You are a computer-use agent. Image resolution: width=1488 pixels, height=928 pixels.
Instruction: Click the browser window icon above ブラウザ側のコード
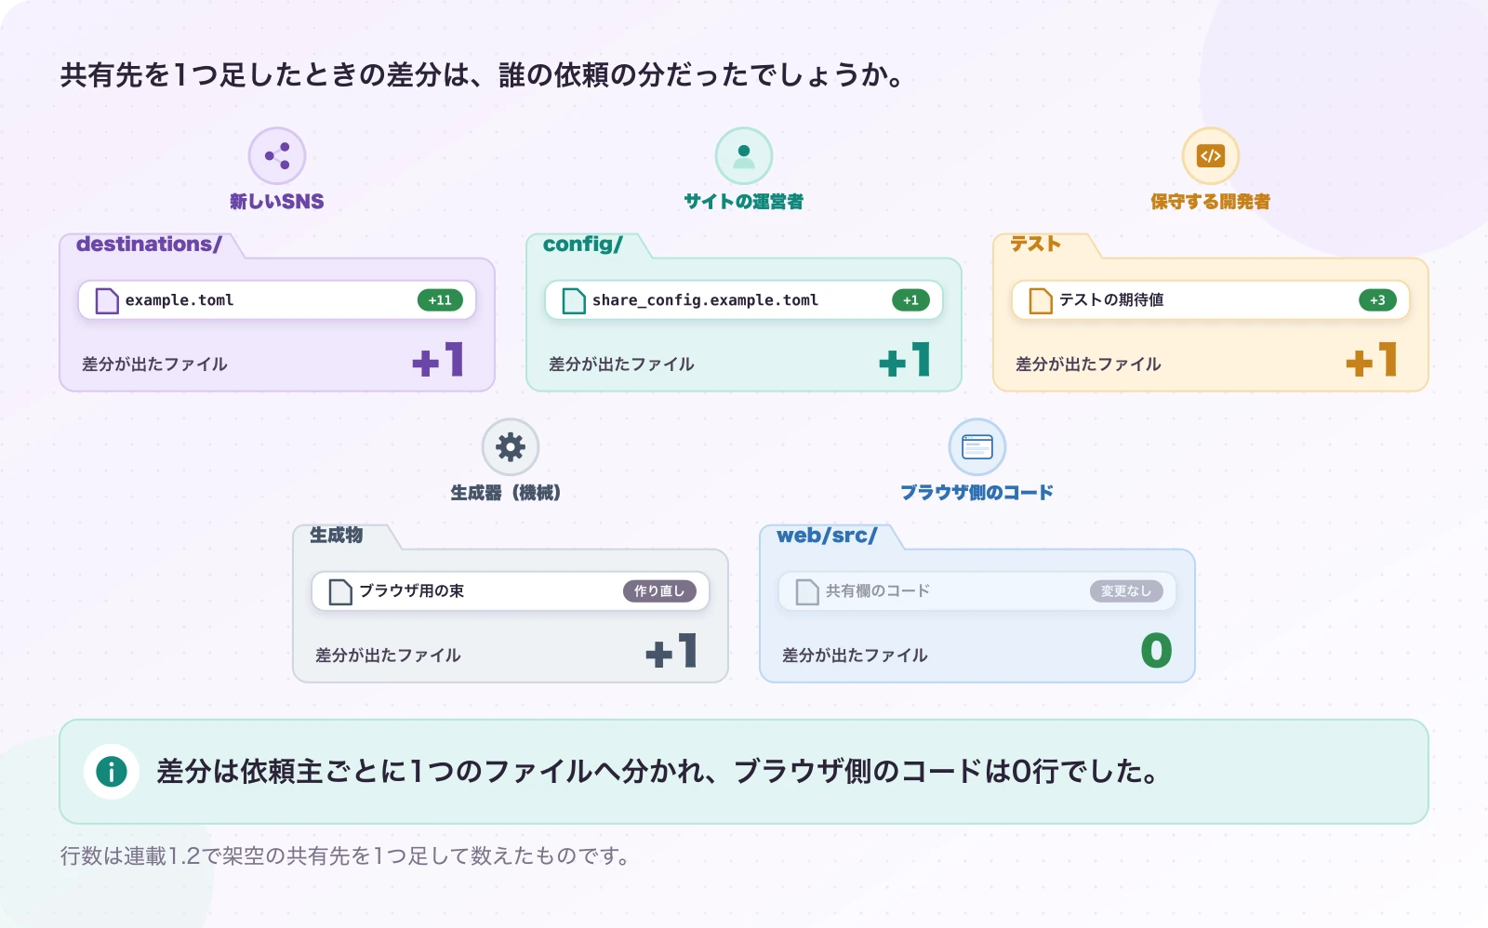point(977,446)
